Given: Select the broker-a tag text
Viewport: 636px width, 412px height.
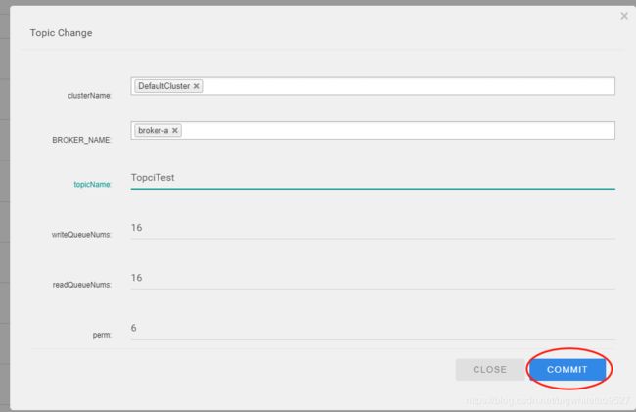Looking at the screenshot, I should 154,130.
